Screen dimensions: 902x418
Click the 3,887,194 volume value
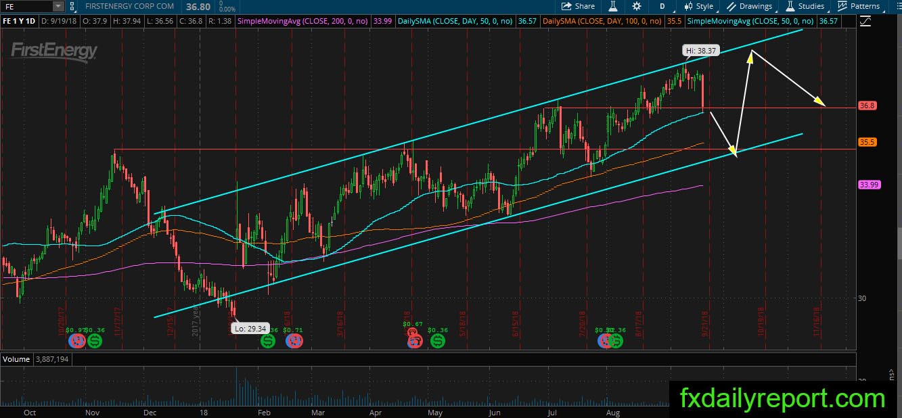click(x=51, y=359)
